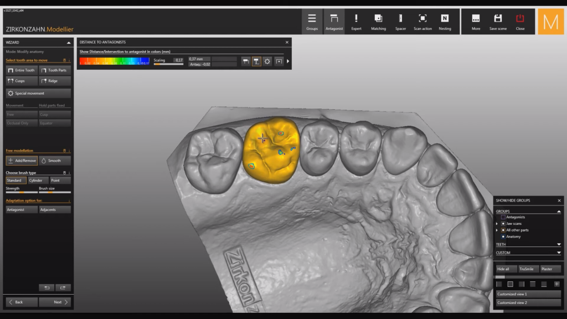Expand the All other parts tree node
Viewport: 567px width, 319px height.
click(497, 230)
